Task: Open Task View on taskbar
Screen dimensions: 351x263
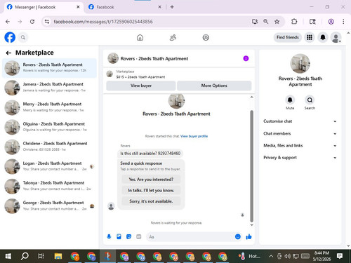Action: [x=41, y=256]
